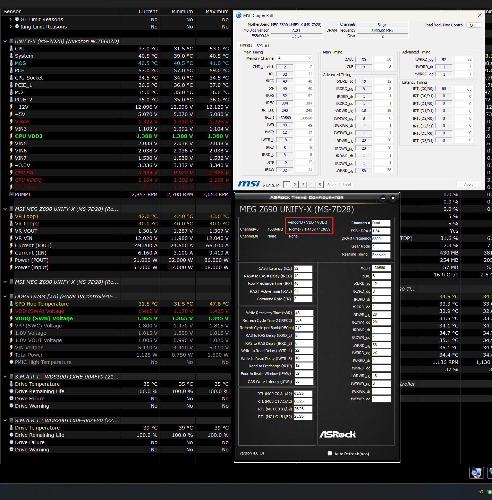Collapse the MSI MEG Z690 group containing VR Loop1
Viewport: 492px width, 500px height.
5,209
